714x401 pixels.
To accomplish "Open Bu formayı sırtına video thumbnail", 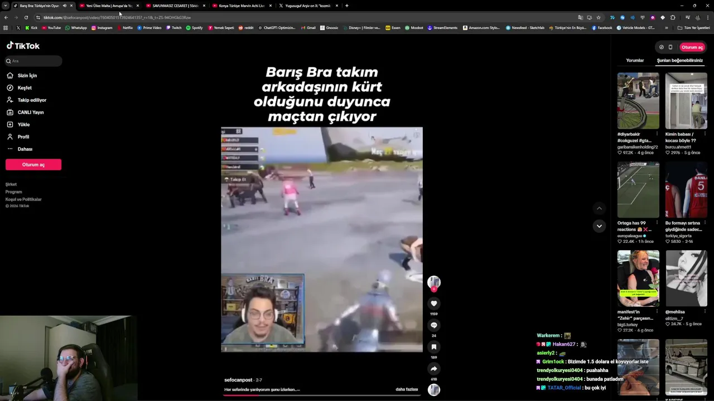I will (x=686, y=190).
